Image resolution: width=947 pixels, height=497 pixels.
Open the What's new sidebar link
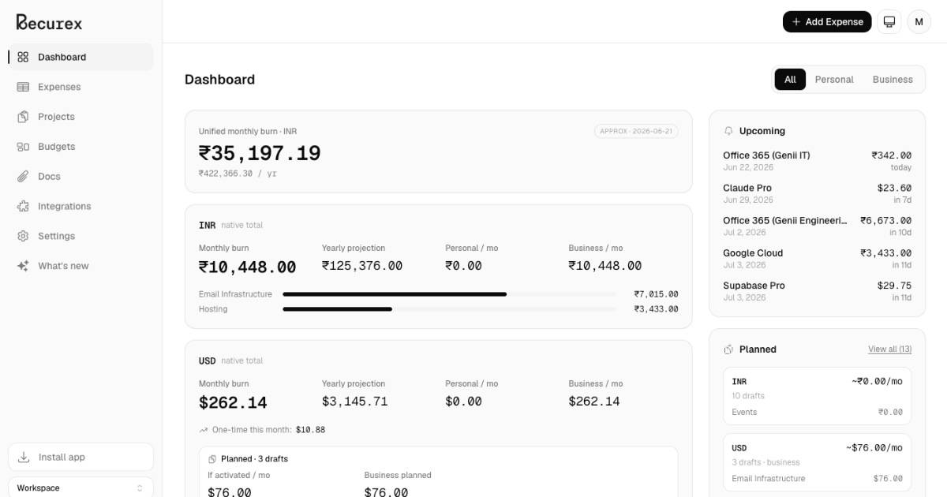(80, 266)
